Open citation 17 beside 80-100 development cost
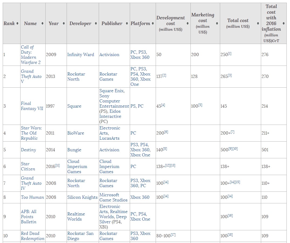This screenshot has height=243, width=290. coord(173,235)
